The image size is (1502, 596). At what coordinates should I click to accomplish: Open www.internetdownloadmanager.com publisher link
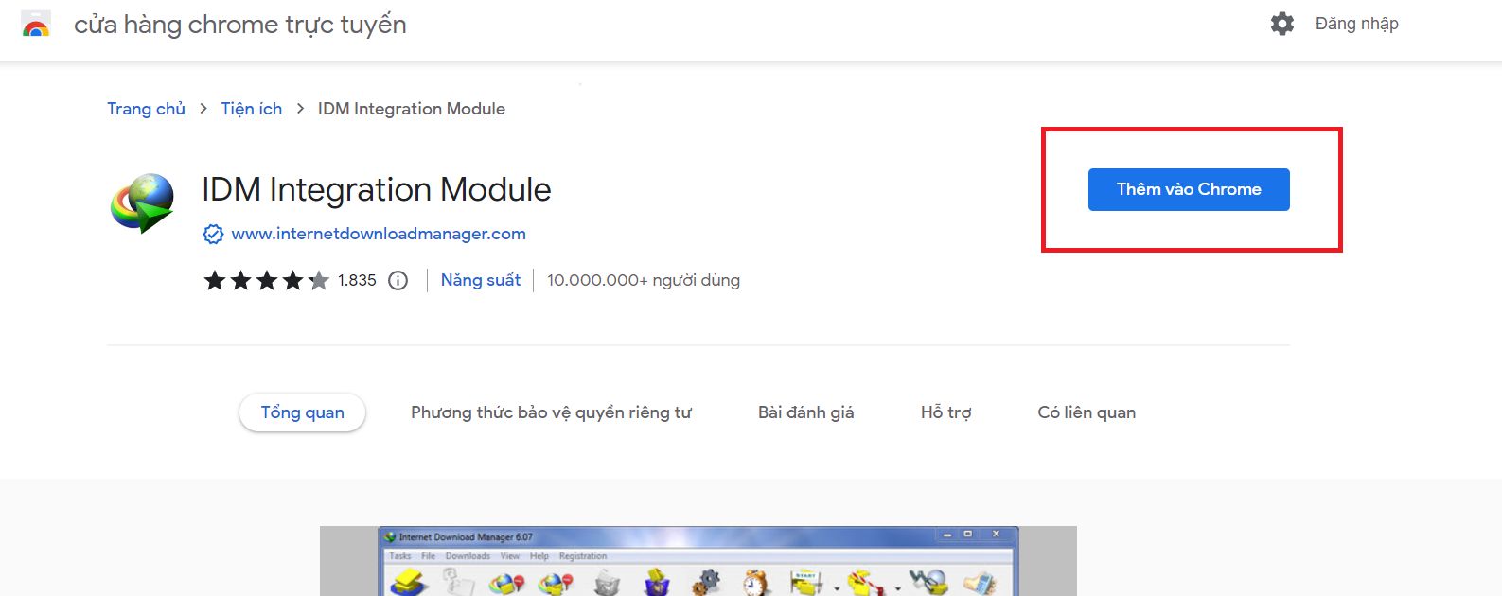point(379,234)
